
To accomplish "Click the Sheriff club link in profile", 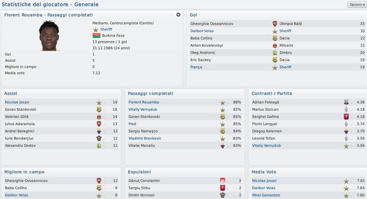I will [106, 29].
